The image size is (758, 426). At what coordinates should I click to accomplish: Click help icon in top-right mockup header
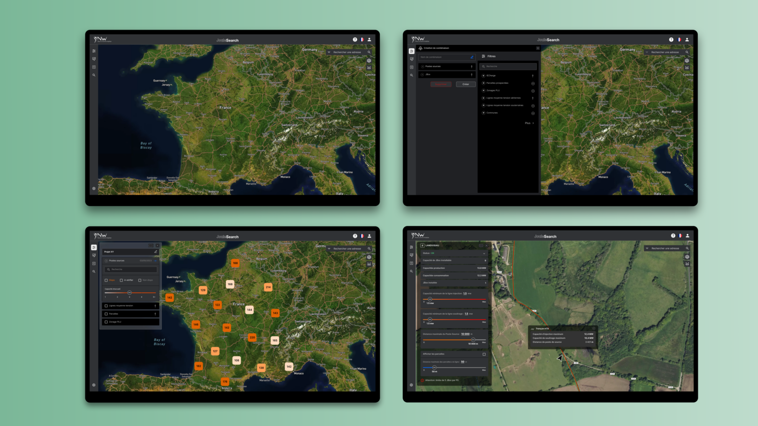(x=671, y=39)
